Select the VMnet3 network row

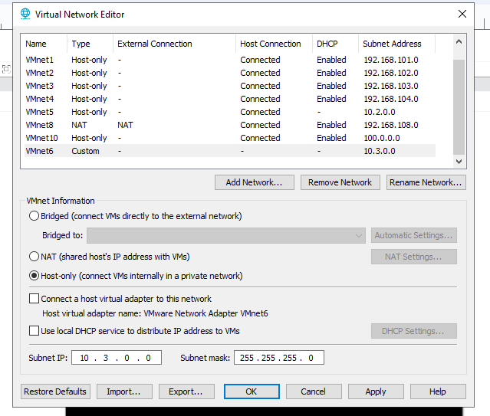click(x=230, y=86)
